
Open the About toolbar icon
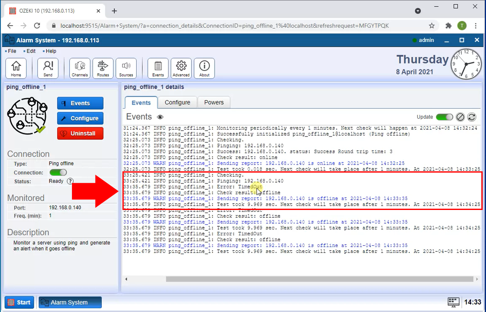(x=204, y=68)
